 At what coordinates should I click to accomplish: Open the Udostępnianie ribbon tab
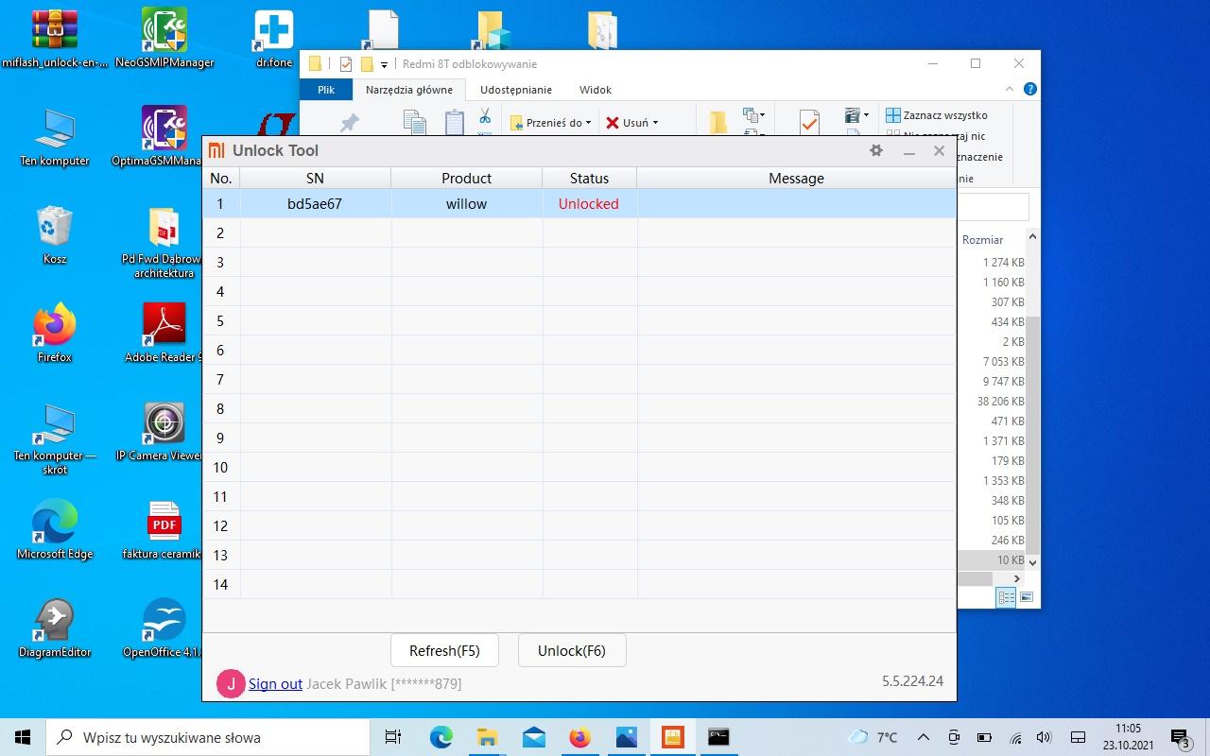click(515, 90)
